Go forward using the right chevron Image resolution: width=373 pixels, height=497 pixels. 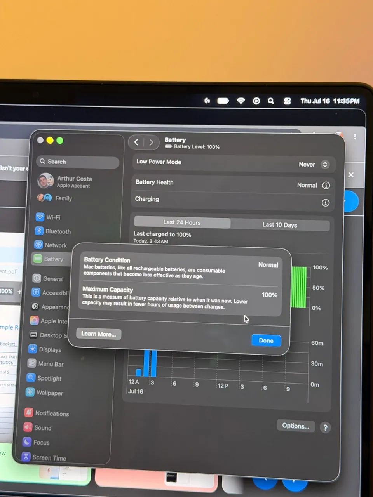pyautogui.click(x=151, y=142)
